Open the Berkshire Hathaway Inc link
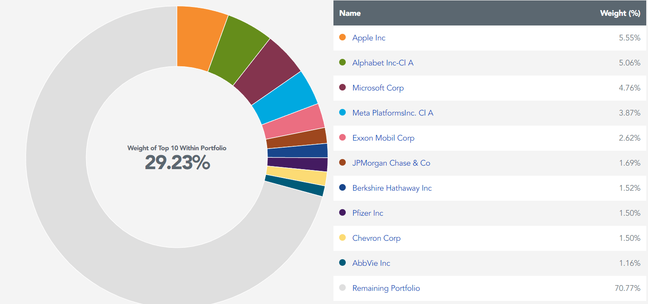Viewport: 648px width, 304px height. click(x=392, y=188)
